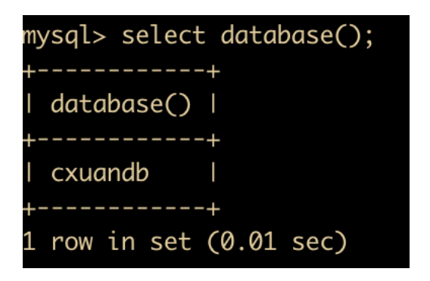Select the 'database()' column header
This screenshot has width=430, height=281.
coord(120,104)
